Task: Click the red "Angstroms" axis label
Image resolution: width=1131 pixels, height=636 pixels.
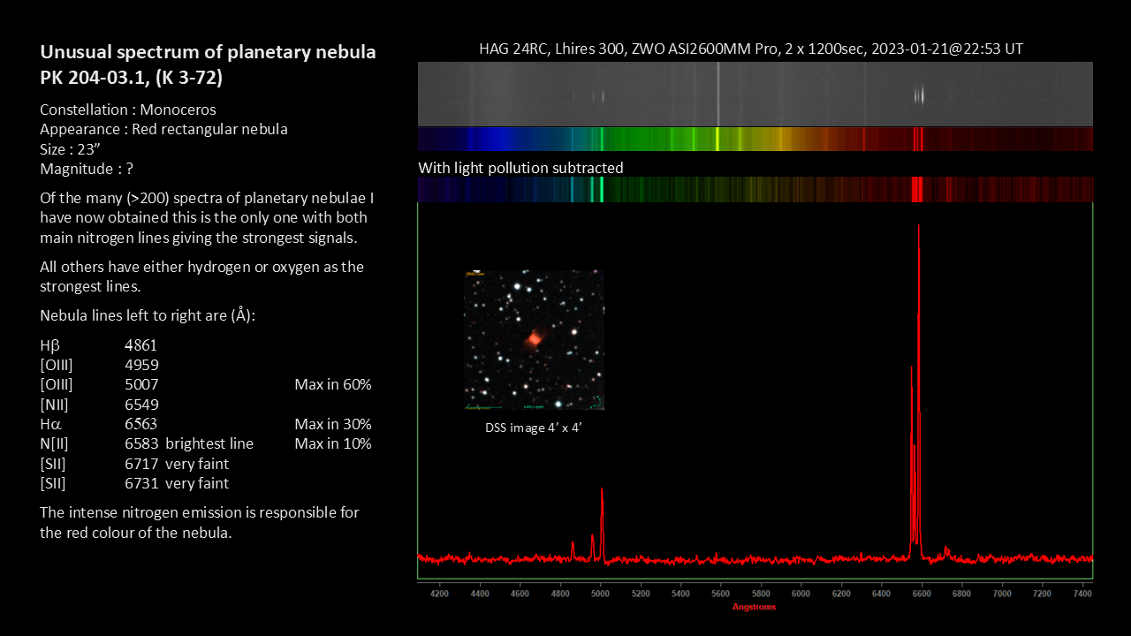Action: tap(755, 607)
